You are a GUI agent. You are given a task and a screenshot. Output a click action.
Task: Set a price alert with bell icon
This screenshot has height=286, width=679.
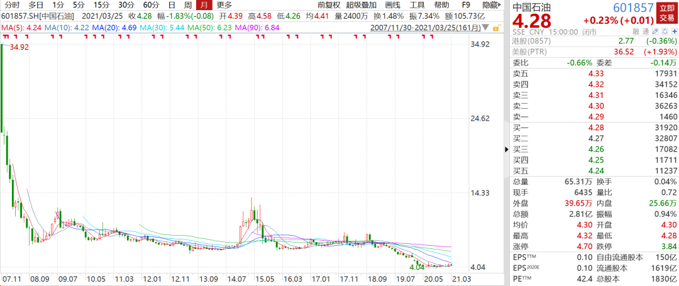(x=665, y=31)
